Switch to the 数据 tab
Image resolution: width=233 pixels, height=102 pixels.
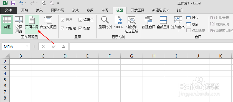point(90,10)
